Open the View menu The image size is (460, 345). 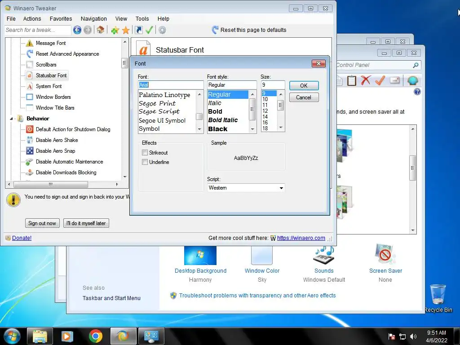pyautogui.click(x=121, y=19)
